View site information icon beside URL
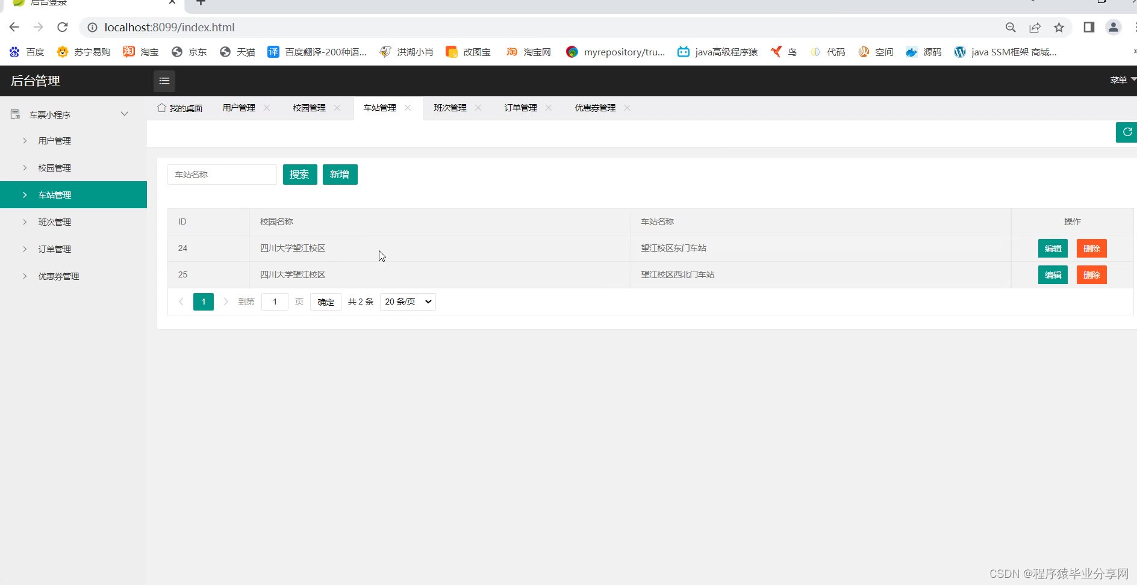This screenshot has width=1137, height=585. [92, 27]
